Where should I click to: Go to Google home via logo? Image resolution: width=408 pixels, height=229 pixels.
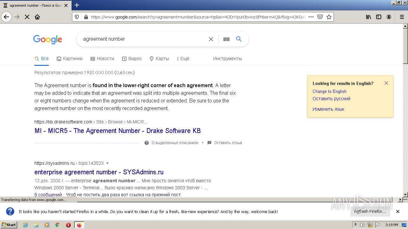(x=48, y=39)
